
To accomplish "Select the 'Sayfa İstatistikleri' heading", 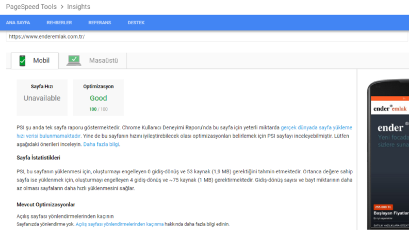I will click(x=38, y=158).
